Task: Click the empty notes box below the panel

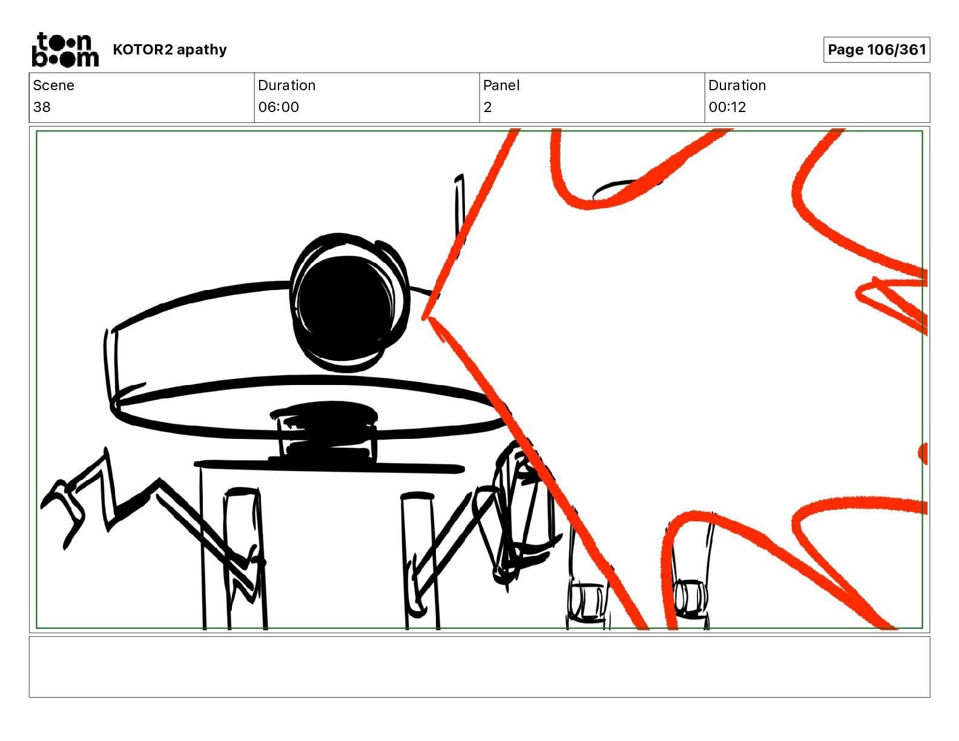Action: pos(479,667)
